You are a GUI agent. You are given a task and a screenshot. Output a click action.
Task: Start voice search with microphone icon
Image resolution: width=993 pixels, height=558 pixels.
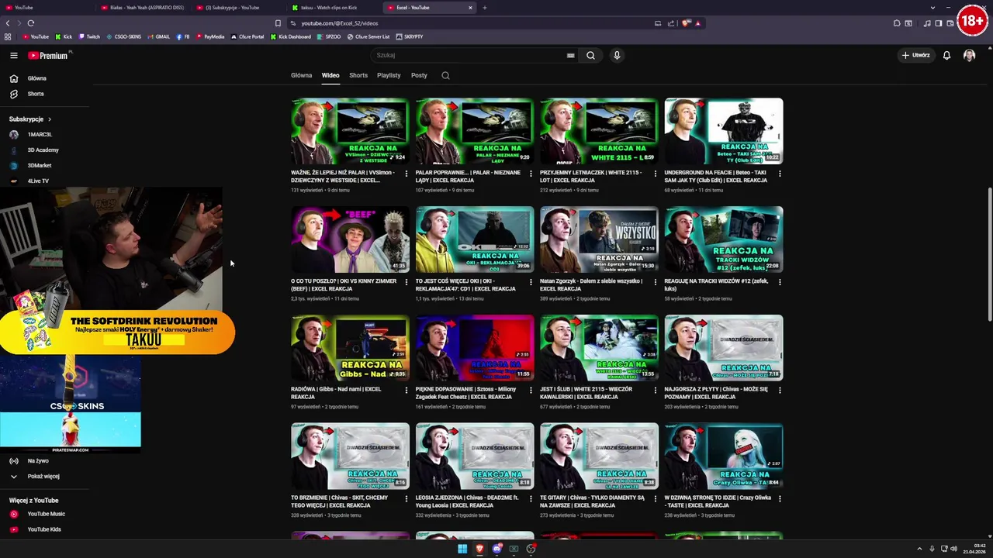pyautogui.click(x=617, y=55)
